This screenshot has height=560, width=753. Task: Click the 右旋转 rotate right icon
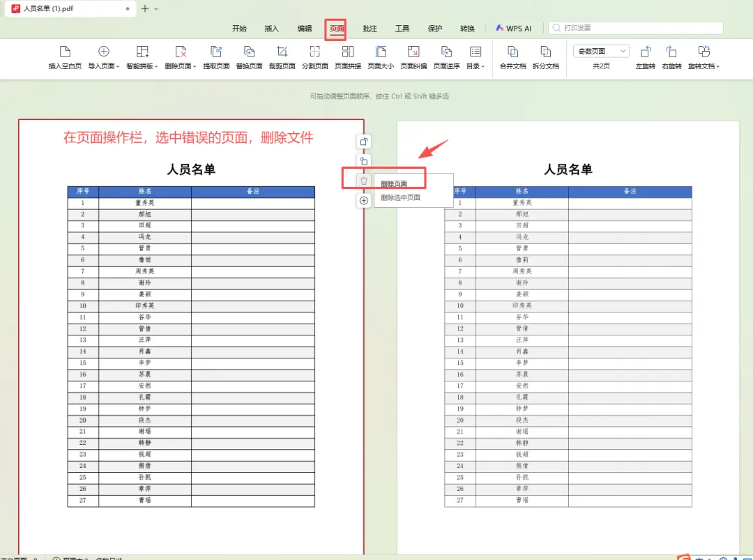coord(671,52)
